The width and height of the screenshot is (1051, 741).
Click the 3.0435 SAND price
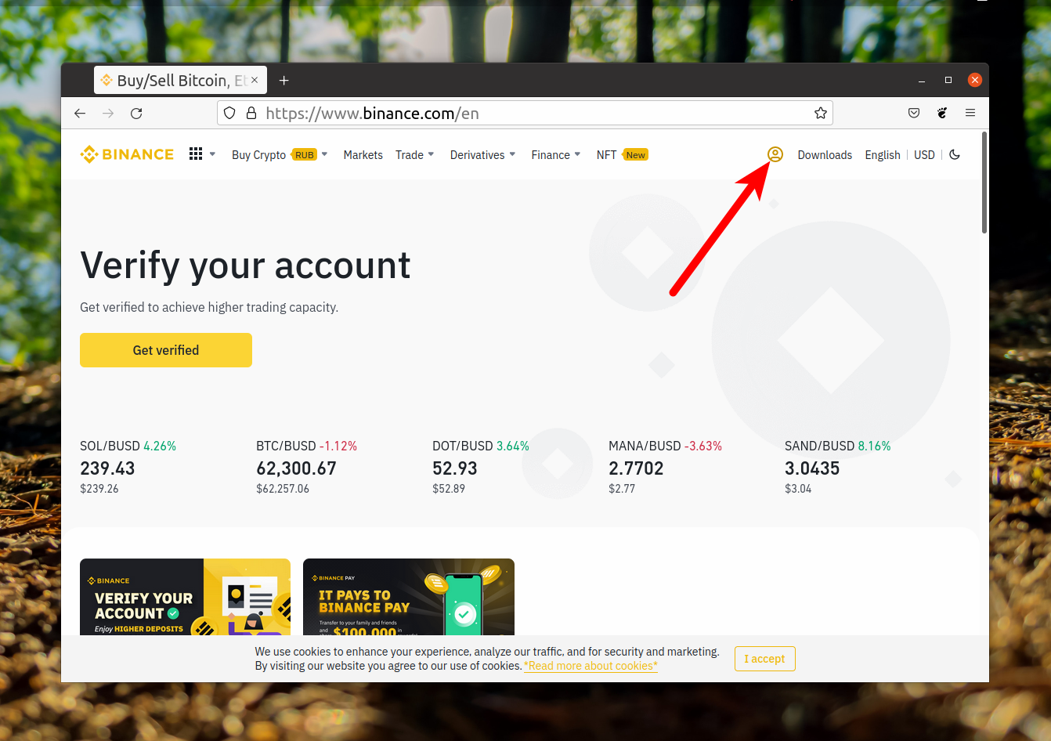[812, 468]
